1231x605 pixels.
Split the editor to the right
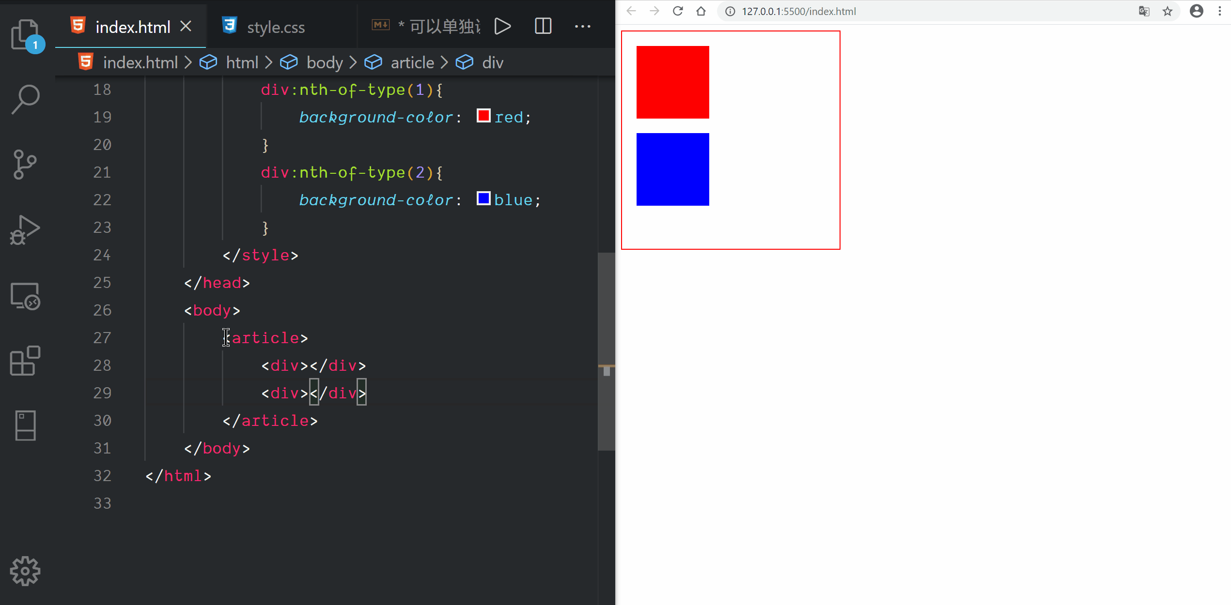(543, 26)
